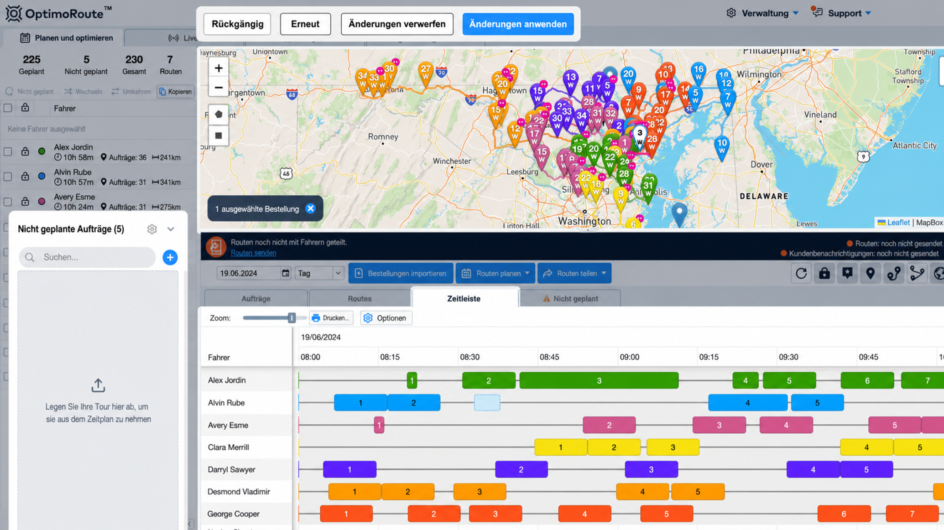This screenshot has height=530, width=944.
Task: Click the route share status icon
Action: (216, 247)
